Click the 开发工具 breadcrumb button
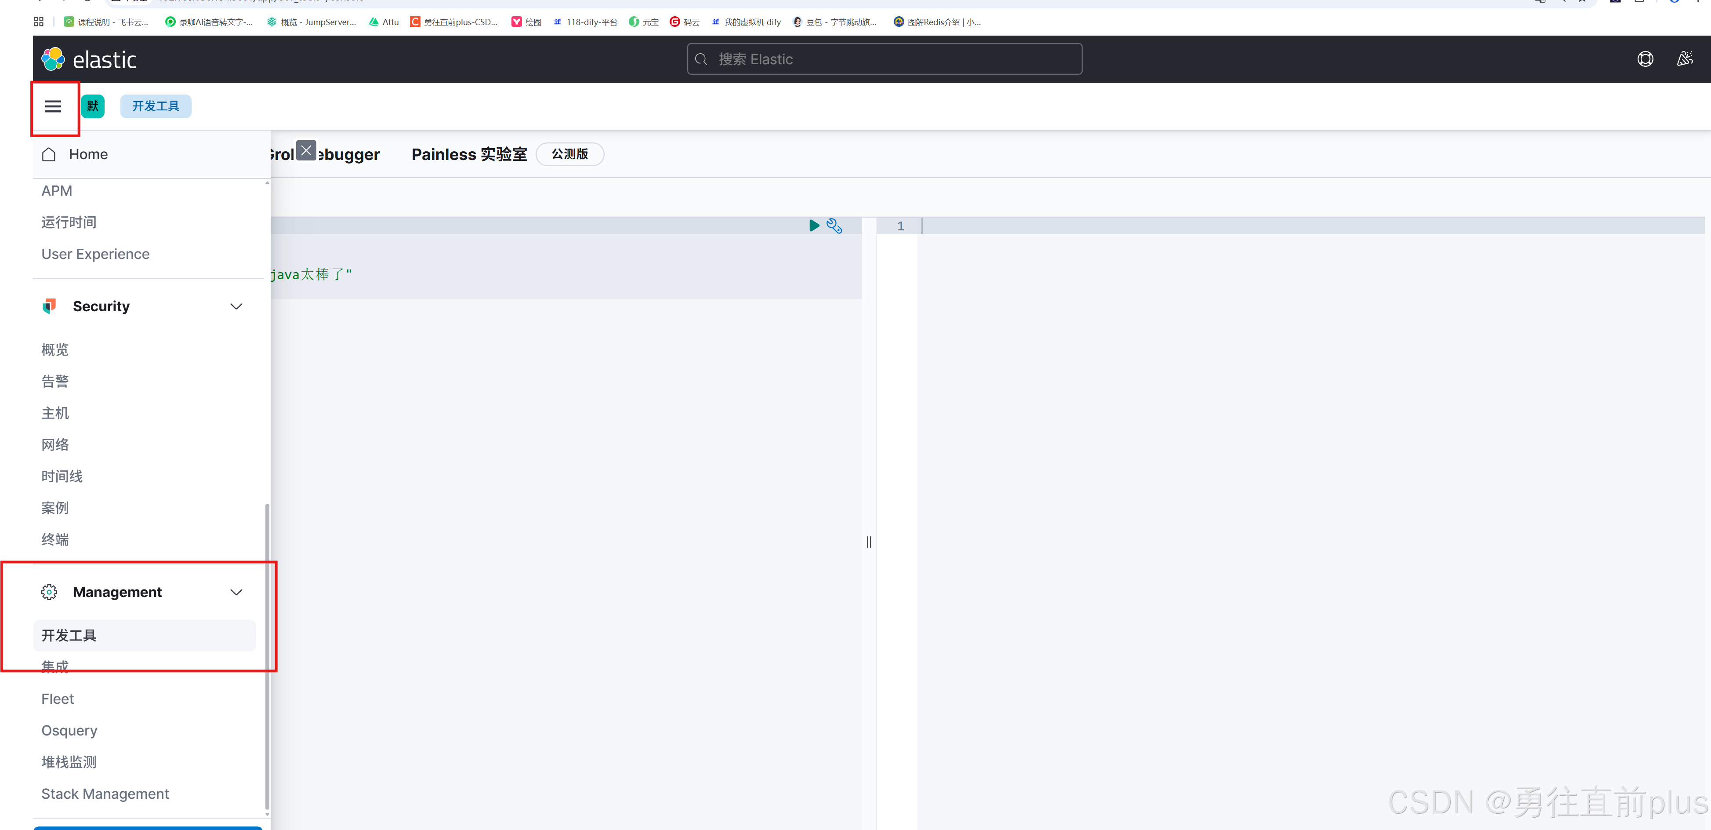 pyautogui.click(x=156, y=106)
